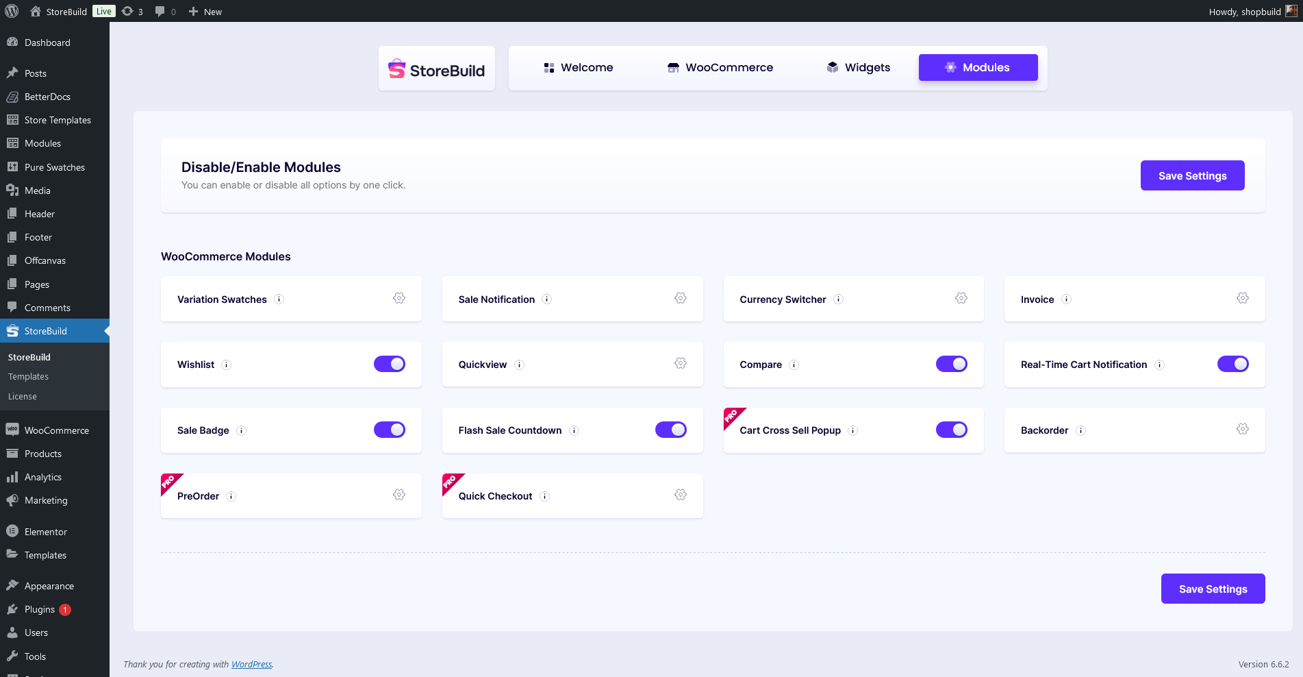Switch to the WooCommerce tab
Viewport: 1303px width, 677px height.
click(x=720, y=68)
